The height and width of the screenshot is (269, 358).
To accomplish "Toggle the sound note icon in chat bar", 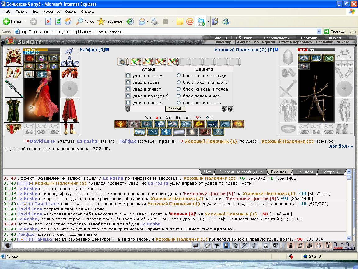I will [x=254, y=246].
